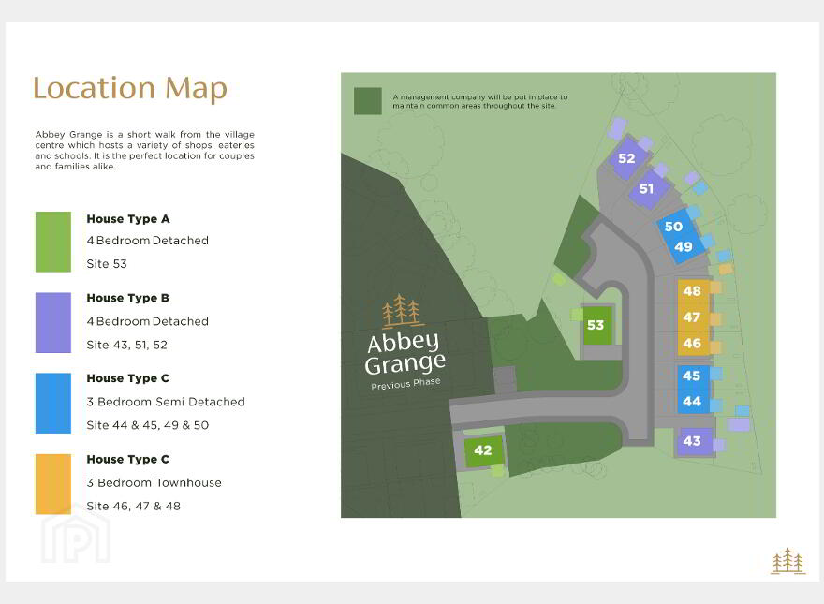Screen dimensions: 824x604
Task: Select site 52 on the map
Action: tap(627, 158)
